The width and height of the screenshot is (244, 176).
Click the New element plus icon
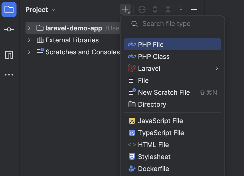click(x=125, y=9)
